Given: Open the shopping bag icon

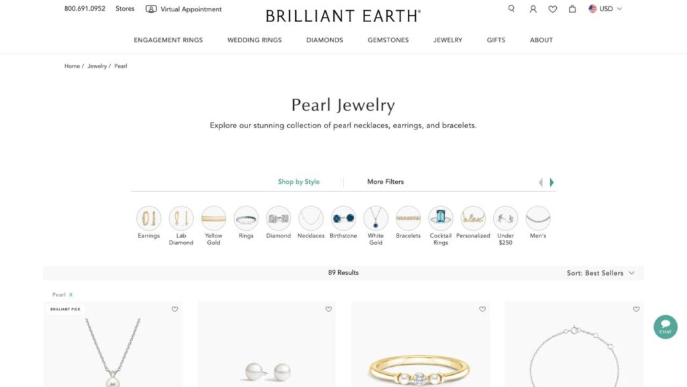Looking at the screenshot, I should (x=572, y=9).
